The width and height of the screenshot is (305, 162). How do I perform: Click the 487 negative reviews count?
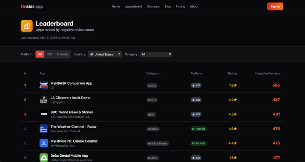pos(276,100)
